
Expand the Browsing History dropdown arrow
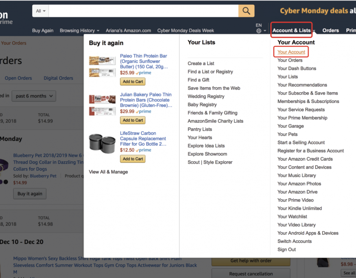pos(98,31)
